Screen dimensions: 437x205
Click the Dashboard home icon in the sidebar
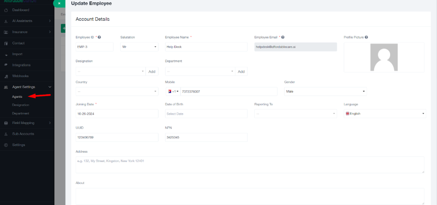point(6,10)
